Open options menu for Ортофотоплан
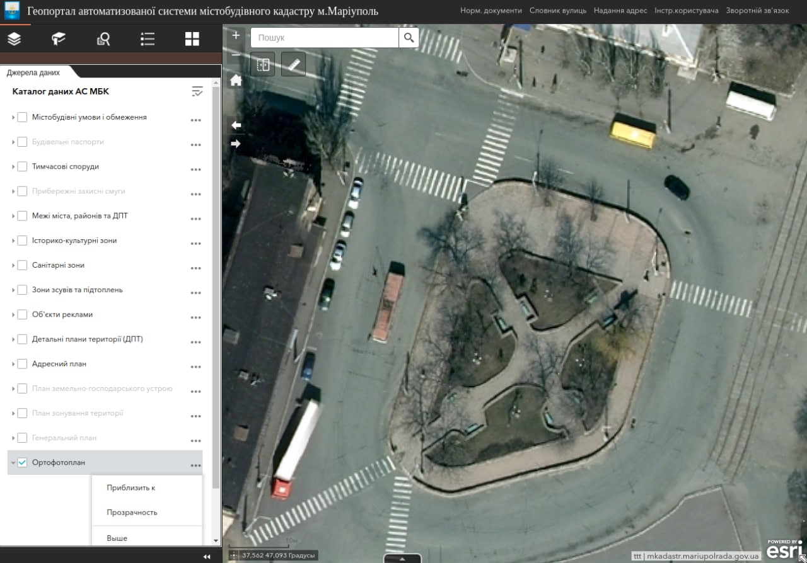The width and height of the screenshot is (807, 563). tap(196, 465)
